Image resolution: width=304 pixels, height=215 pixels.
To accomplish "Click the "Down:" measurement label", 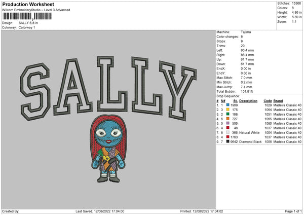I will coord(221,64).
